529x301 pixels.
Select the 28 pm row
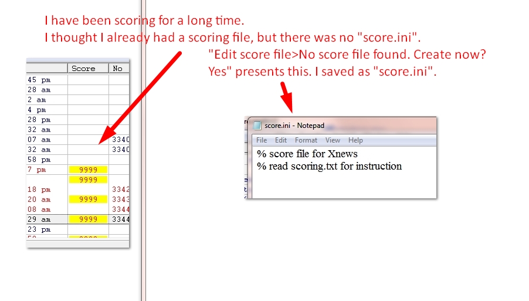coord(77,120)
